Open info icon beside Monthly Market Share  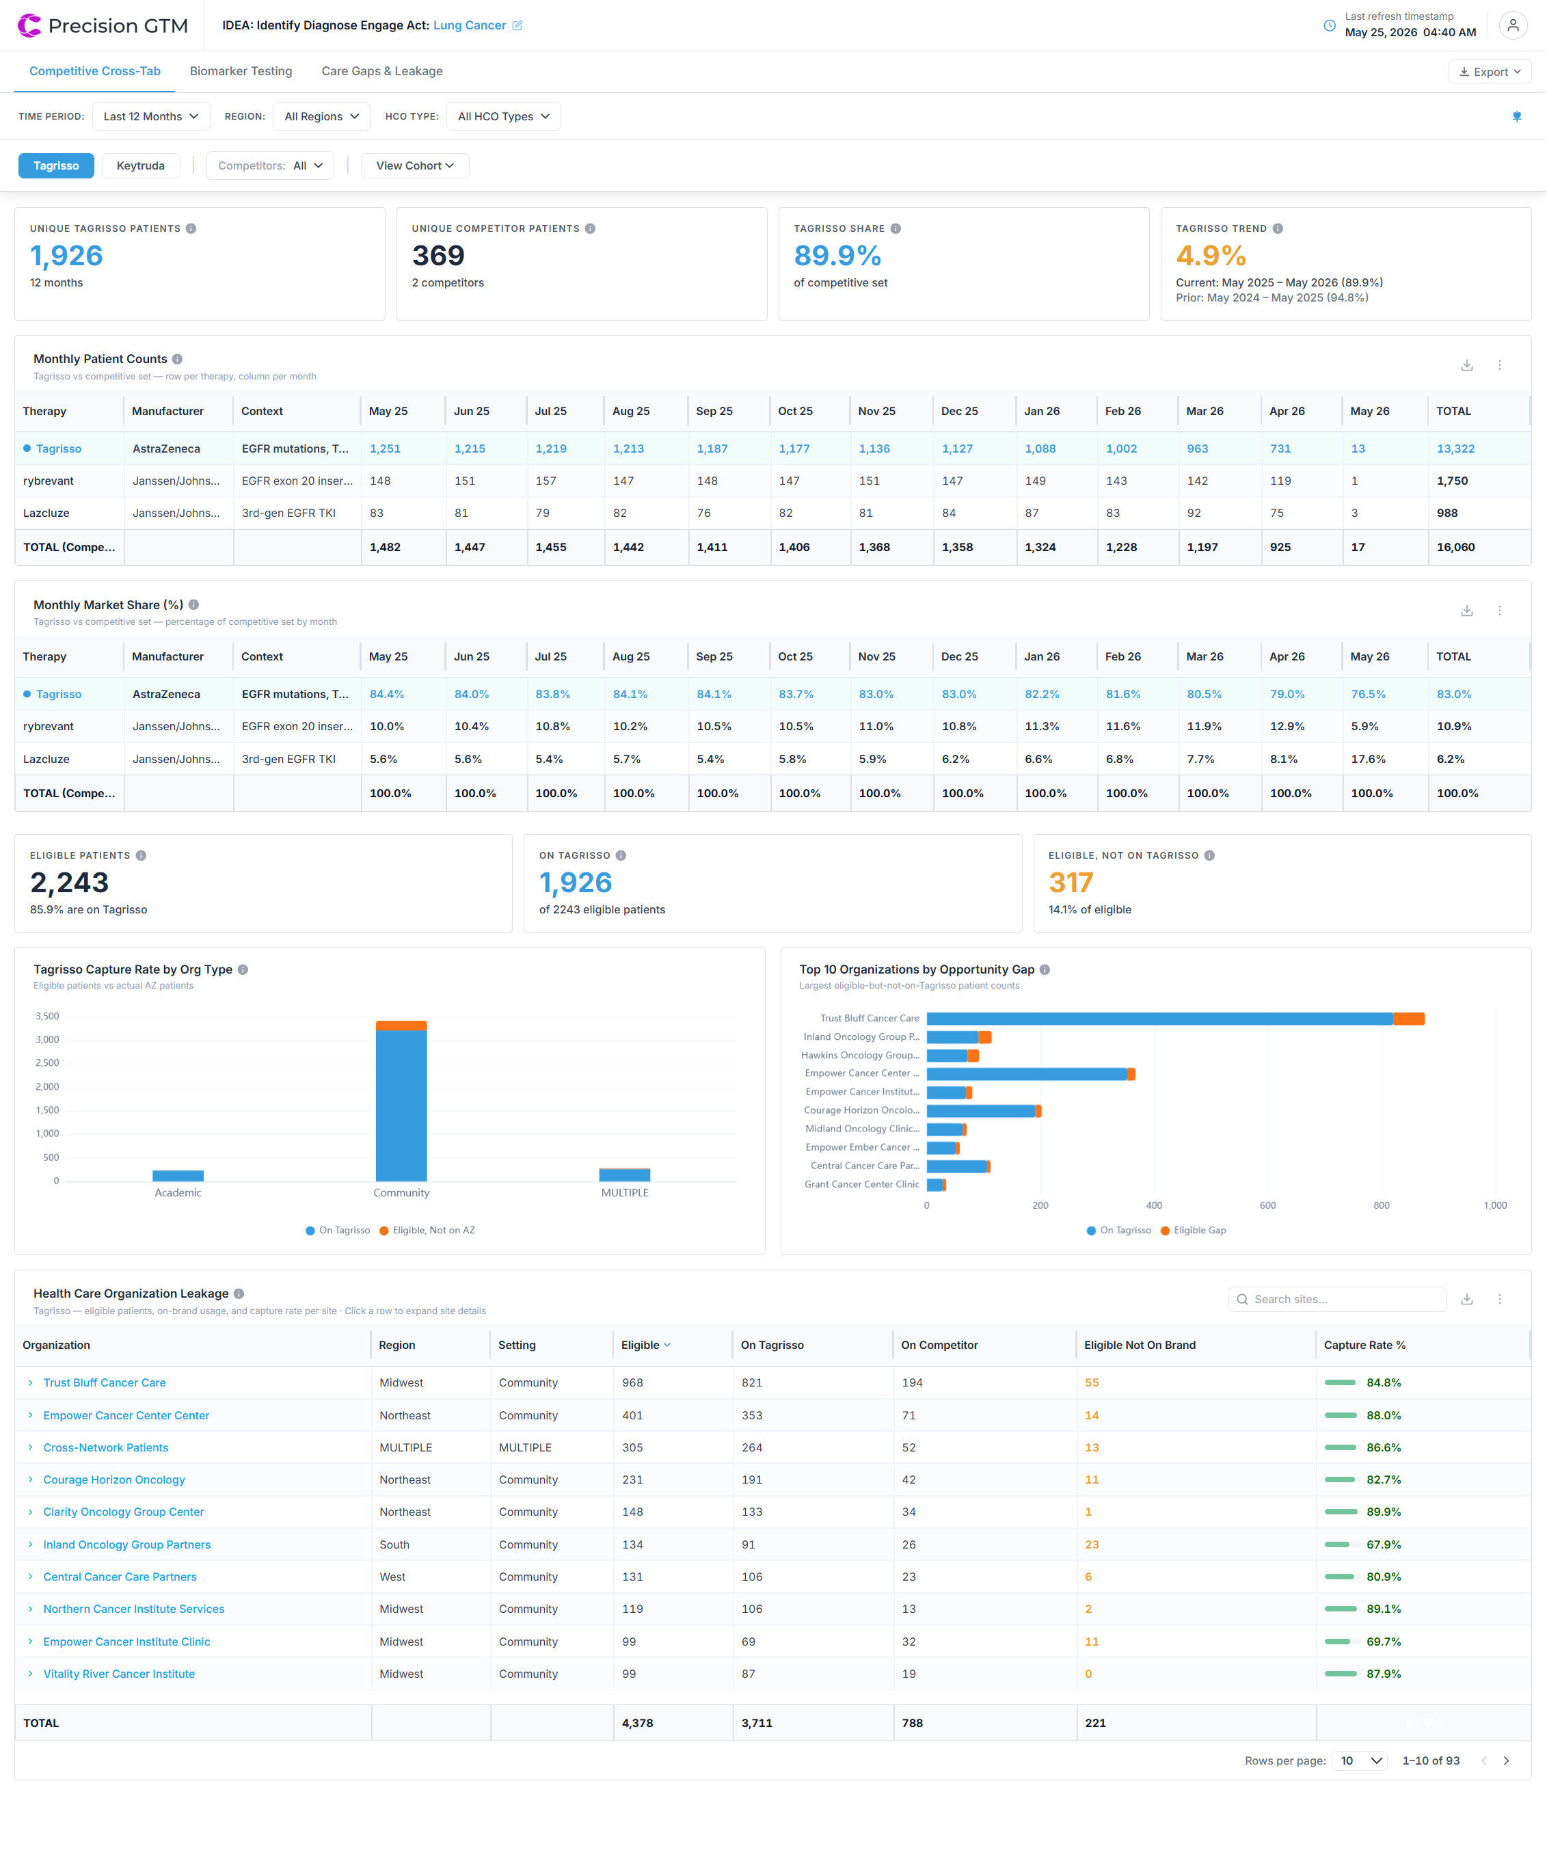click(x=193, y=604)
